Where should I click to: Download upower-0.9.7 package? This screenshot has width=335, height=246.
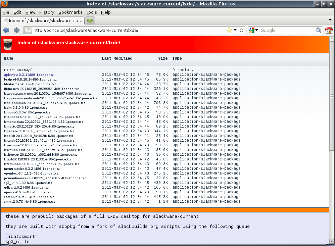[28, 192]
